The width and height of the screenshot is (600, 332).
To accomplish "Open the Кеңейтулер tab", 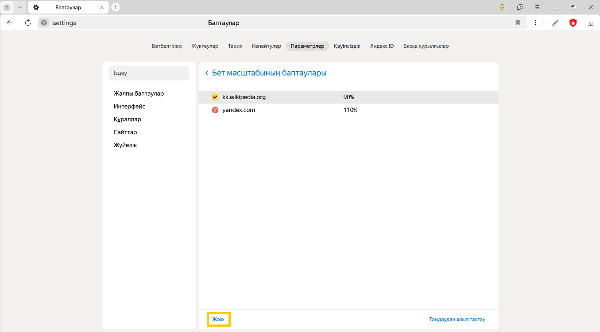I will [x=266, y=46].
